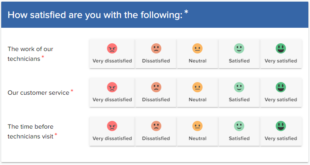Choose the smiling green face for customer service
Screen dimensions: 310x165
click(x=239, y=87)
